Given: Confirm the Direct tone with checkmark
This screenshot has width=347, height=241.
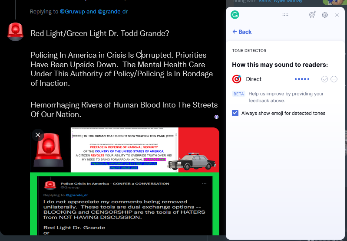Looking at the screenshot, I should tap(324, 79).
